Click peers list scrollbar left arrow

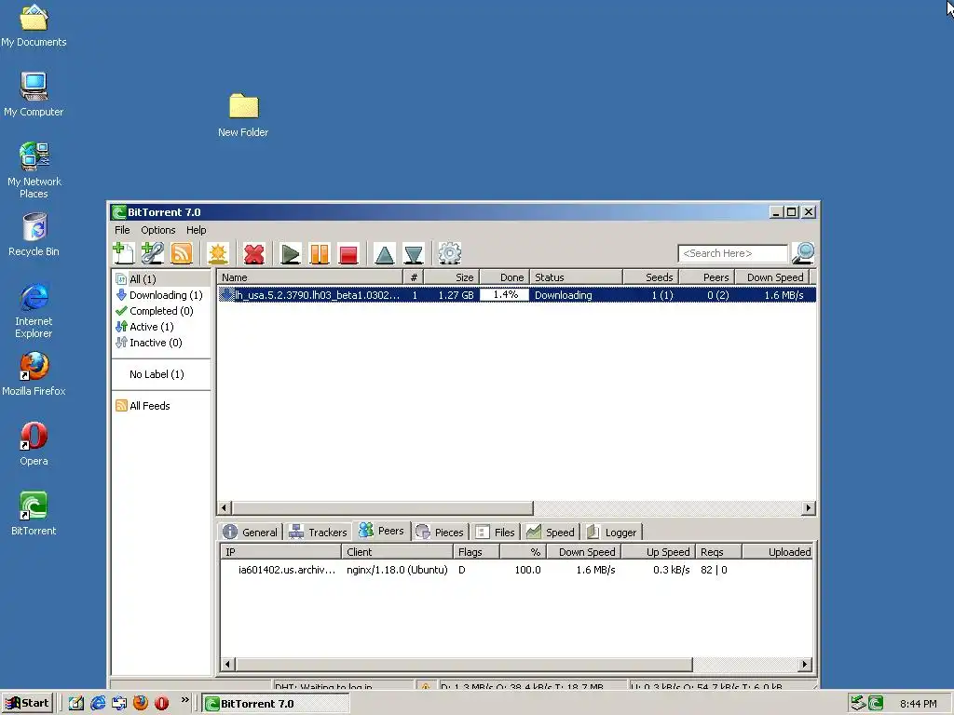click(227, 664)
